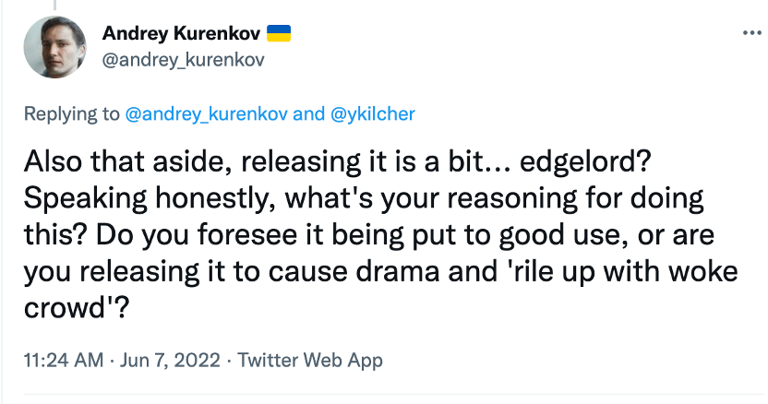Click the "Replying to" label text
The height and width of the screenshot is (404, 768).
[x=71, y=114]
